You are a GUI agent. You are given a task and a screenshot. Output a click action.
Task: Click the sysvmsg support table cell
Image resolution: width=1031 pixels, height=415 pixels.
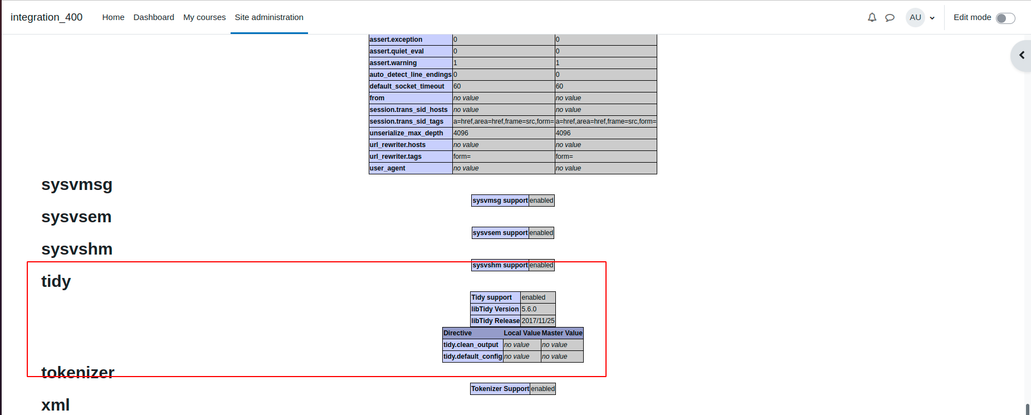(x=500, y=201)
